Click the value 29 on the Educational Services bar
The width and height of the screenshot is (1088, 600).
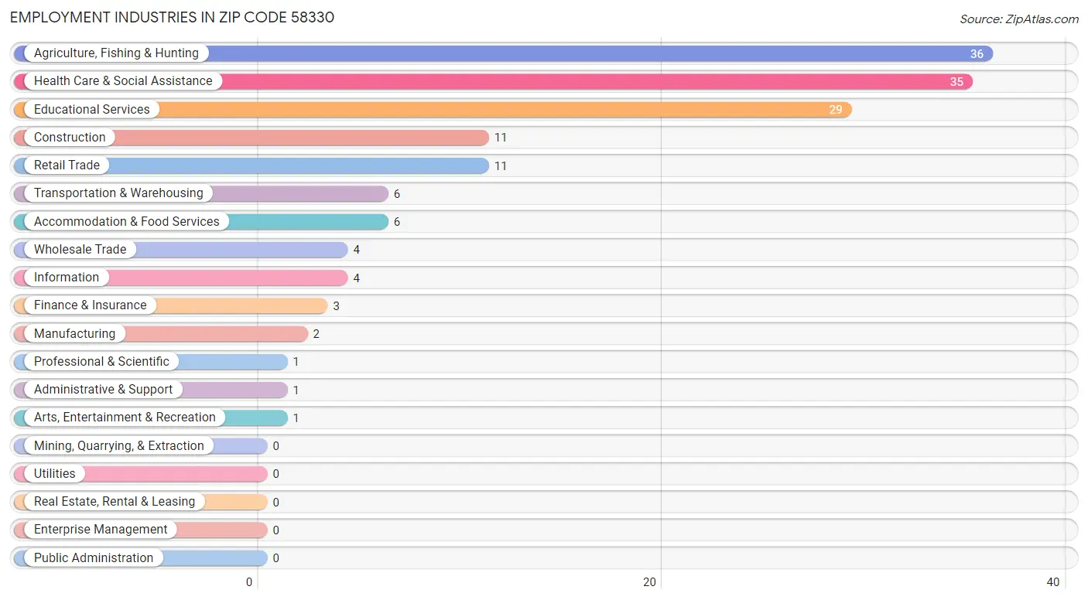[836, 110]
